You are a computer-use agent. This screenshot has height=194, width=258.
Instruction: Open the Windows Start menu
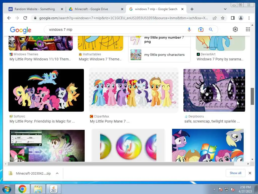point(7,189)
